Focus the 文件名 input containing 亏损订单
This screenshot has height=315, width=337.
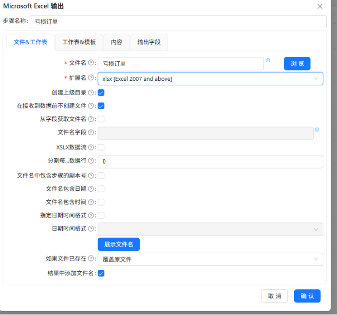coord(181,64)
